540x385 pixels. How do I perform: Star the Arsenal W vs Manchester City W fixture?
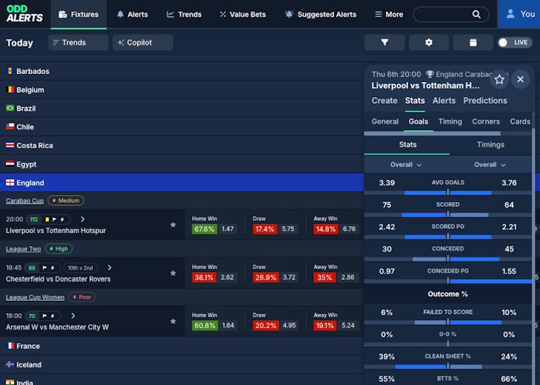click(174, 321)
